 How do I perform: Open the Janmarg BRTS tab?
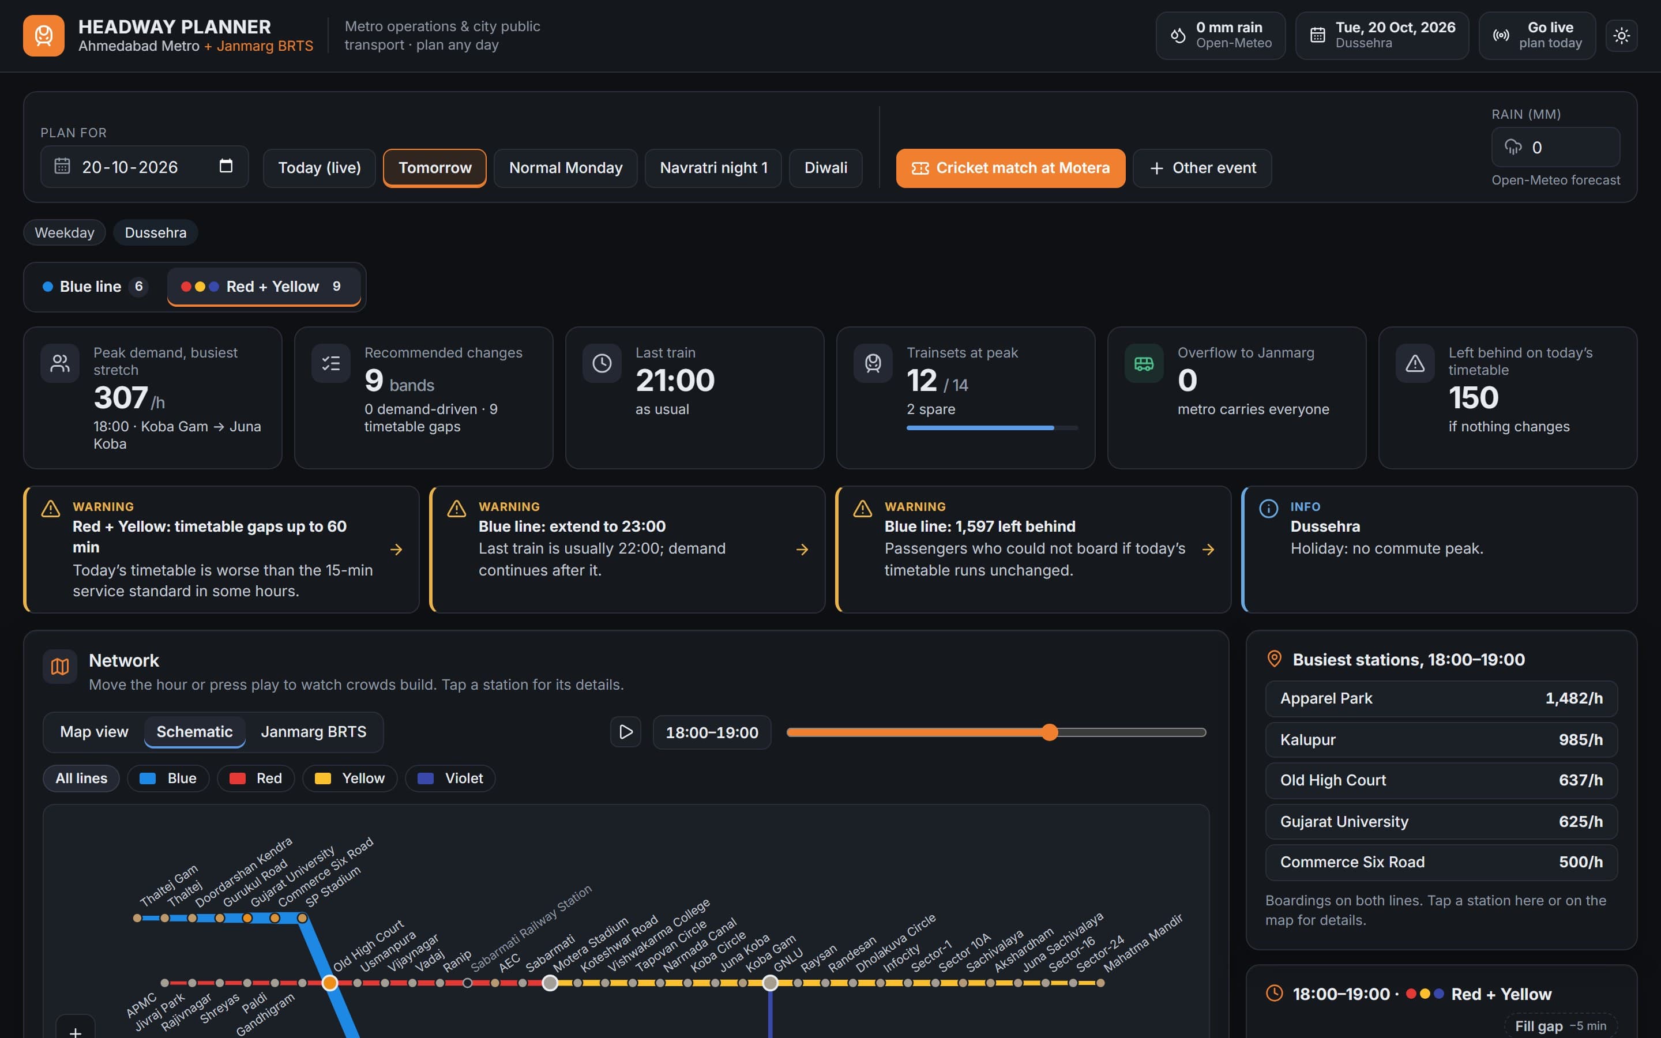pyautogui.click(x=314, y=732)
